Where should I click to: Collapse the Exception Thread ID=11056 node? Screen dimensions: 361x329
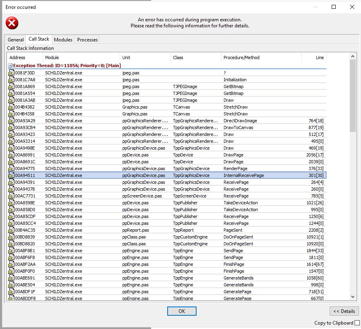click(x=10, y=66)
